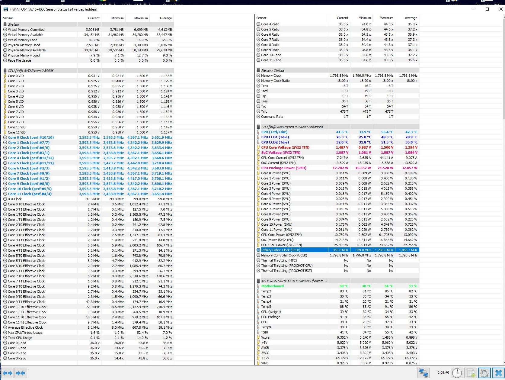The width and height of the screenshot is (505, 380).
Task: Click the chip icon beside System header
Action: (5, 24)
